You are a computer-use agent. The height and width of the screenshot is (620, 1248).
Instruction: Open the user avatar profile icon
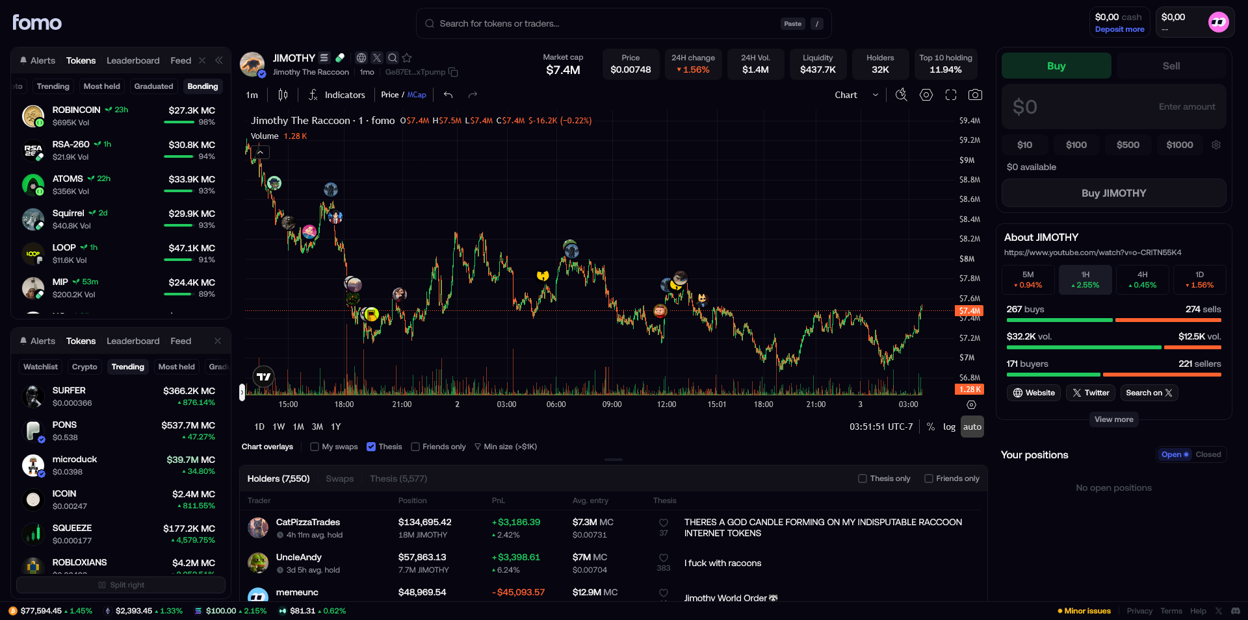tap(1218, 22)
